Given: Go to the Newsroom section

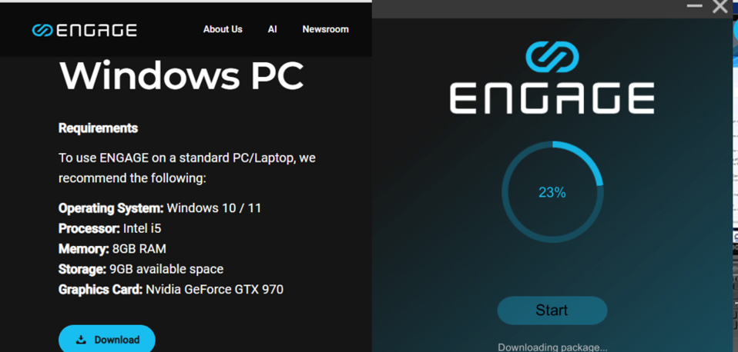Looking at the screenshot, I should point(325,29).
